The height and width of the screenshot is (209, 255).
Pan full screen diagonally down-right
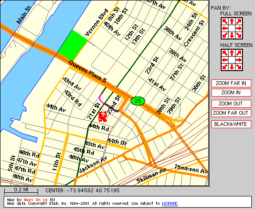click(239, 35)
